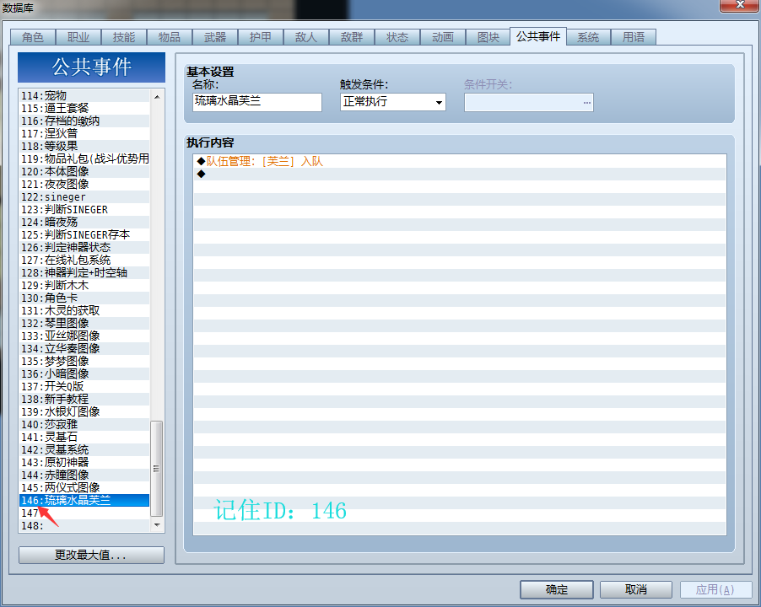
Task: Select list entry 117:涅狄普
Action: click(x=84, y=133)
